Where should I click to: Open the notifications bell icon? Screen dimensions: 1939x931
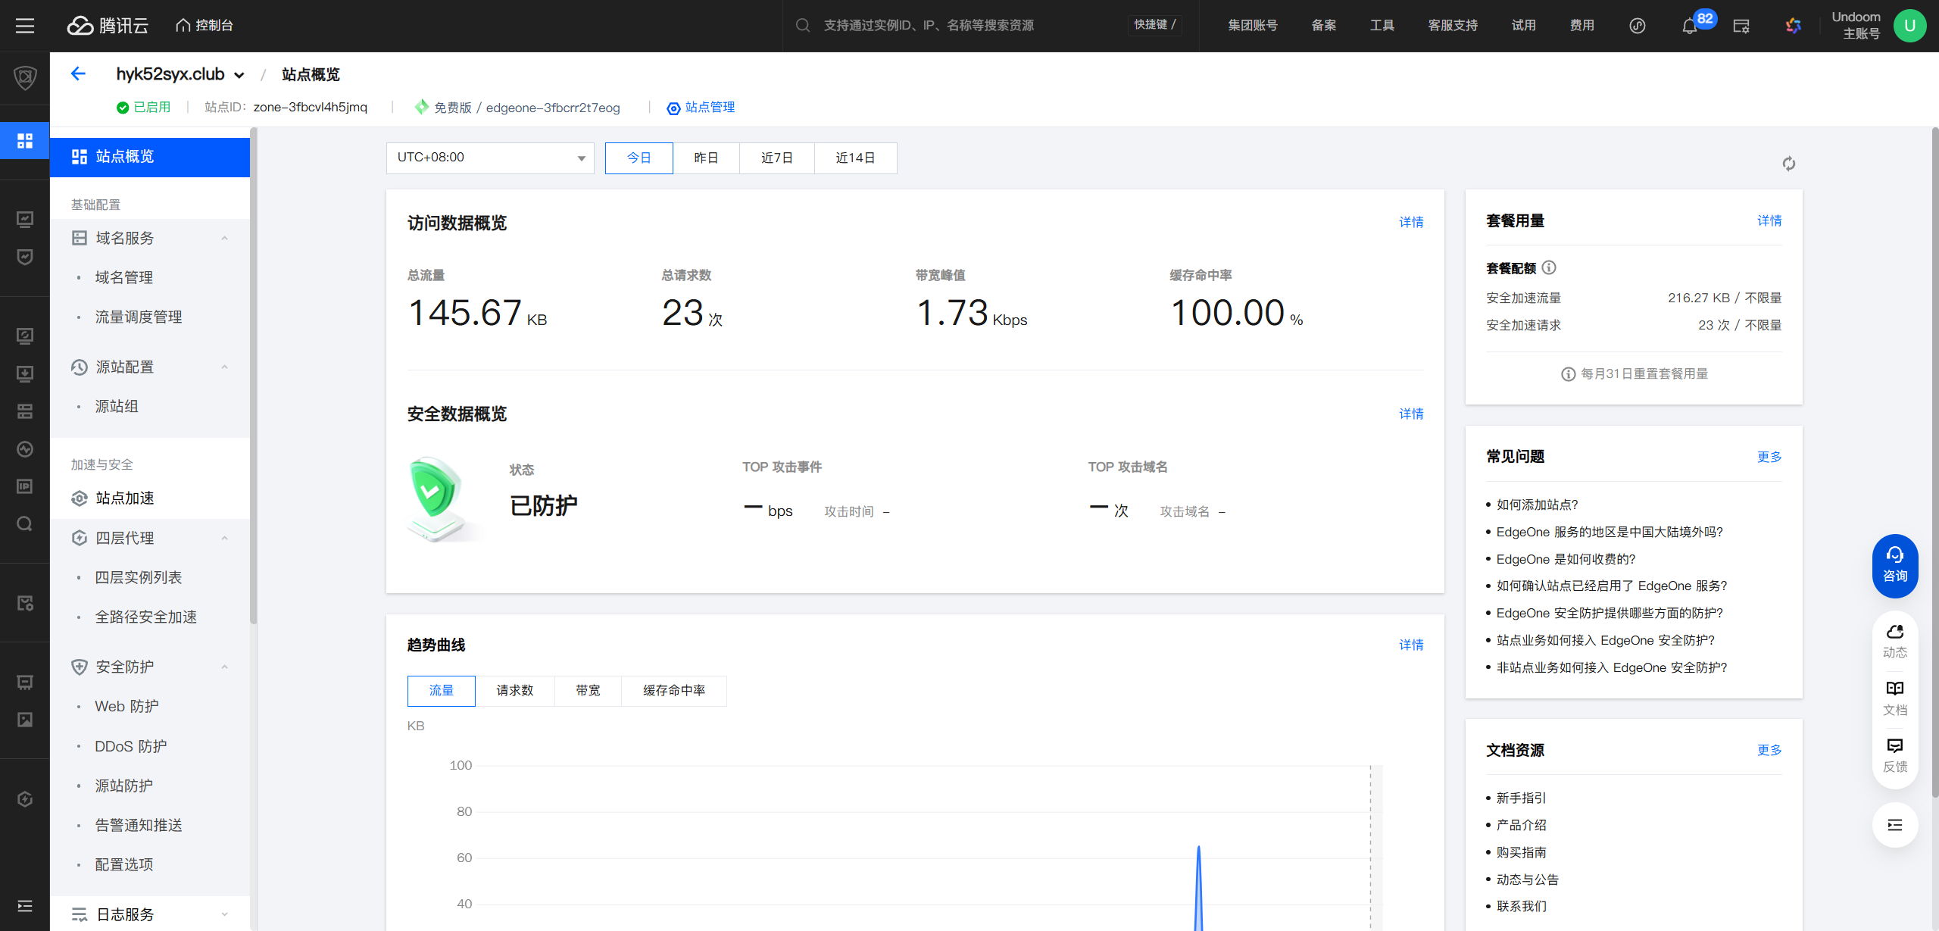pos(1689,27)
